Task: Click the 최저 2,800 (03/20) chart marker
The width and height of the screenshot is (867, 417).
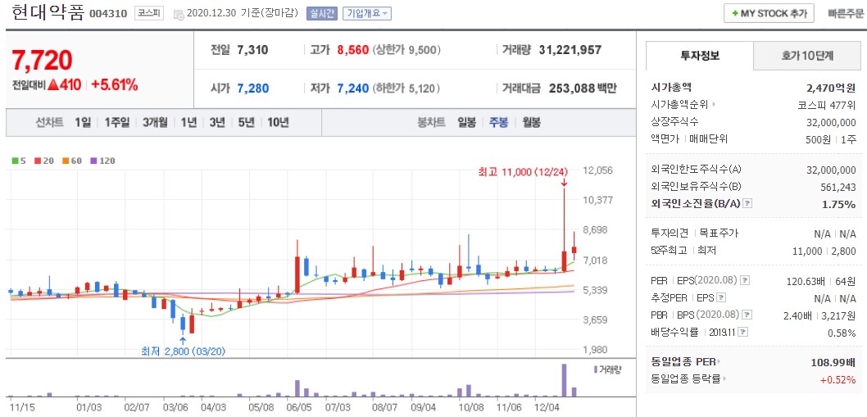Action: pyautogui.click(x=183, y=351)
